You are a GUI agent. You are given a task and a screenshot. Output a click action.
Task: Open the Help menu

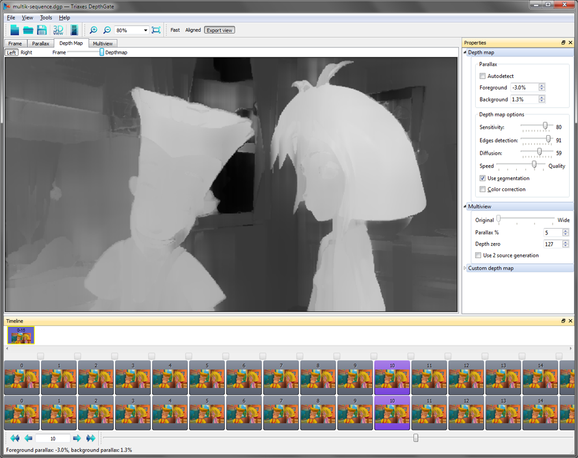[65, 18]
